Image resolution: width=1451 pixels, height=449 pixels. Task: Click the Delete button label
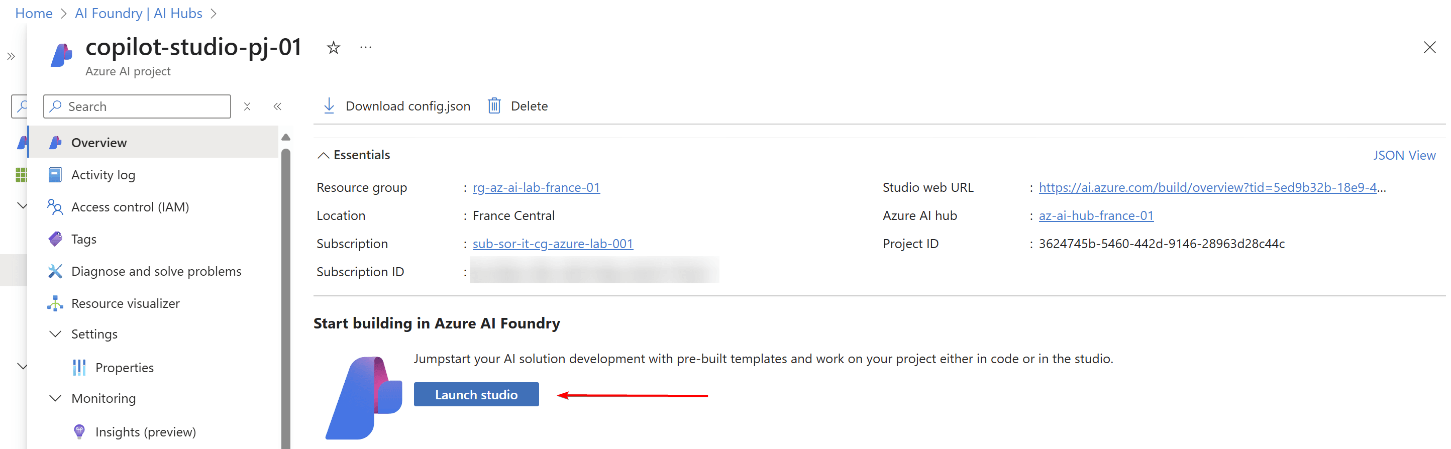(x=529, y=106)
